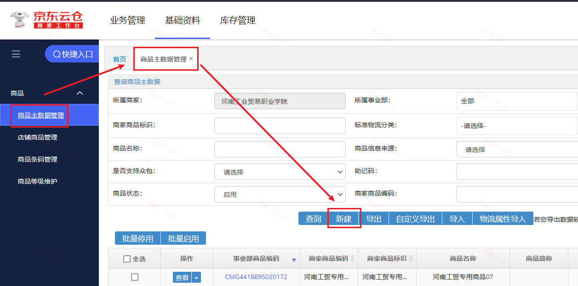This screenshot has height=286, width=578.
Task: Switch to the 首页 tab
Action: point(120,59)
